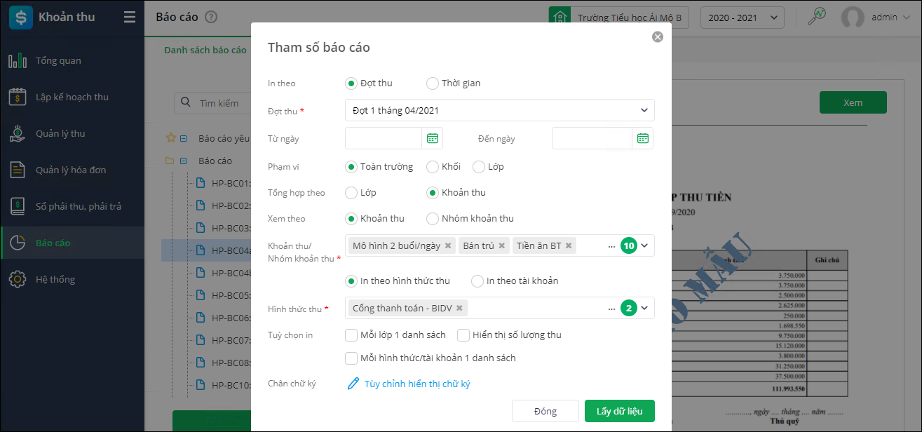Remove the Tiền ăn BT tag

pyautogui.click(x=569, y=246)
